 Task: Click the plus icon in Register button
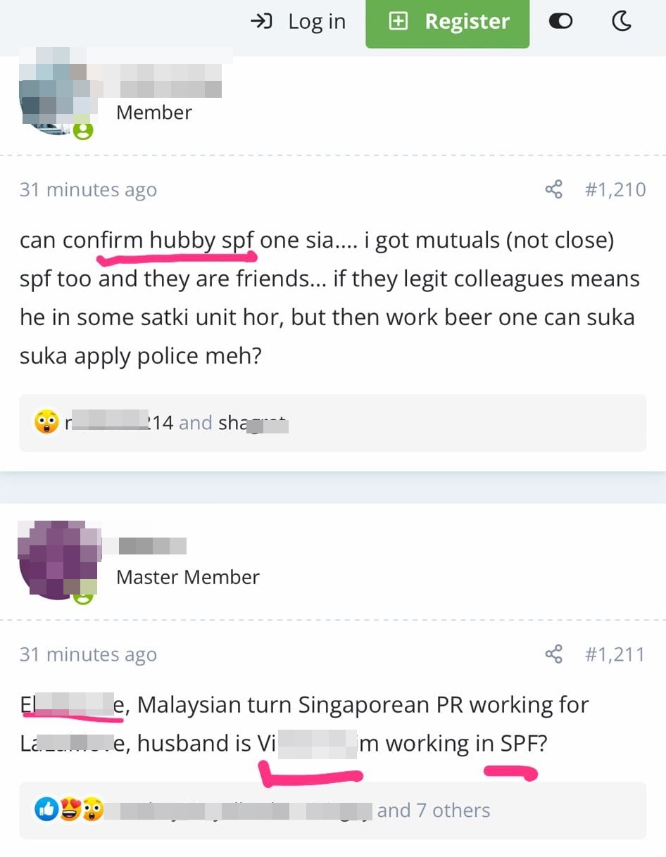[398, 22]
